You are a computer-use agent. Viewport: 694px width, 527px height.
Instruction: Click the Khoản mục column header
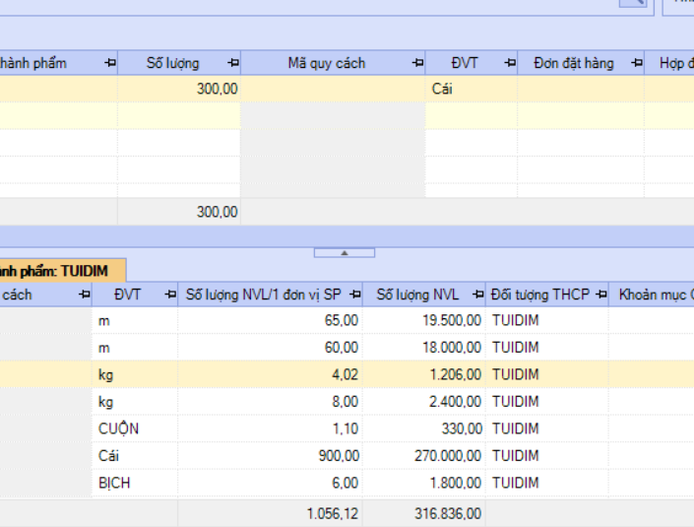click(654, 295)
